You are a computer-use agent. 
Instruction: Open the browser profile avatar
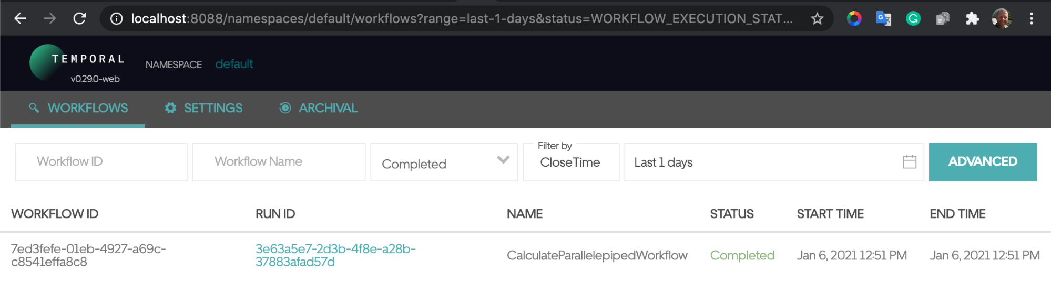[1002, 19]
